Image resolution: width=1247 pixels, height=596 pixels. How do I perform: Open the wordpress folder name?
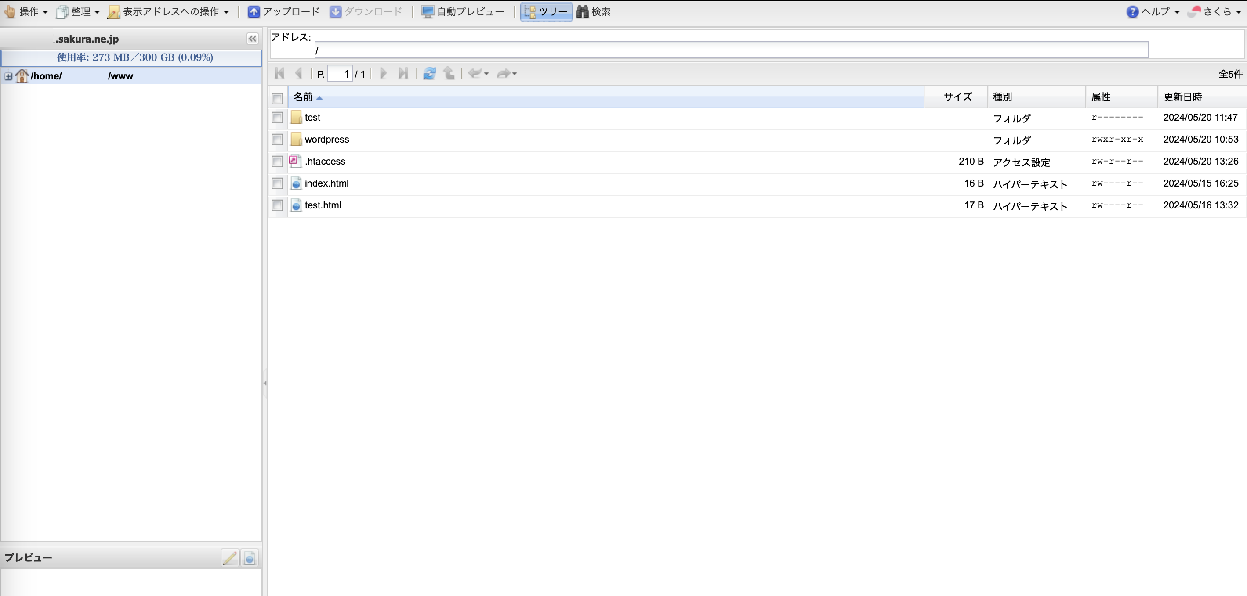pos(327,139)
